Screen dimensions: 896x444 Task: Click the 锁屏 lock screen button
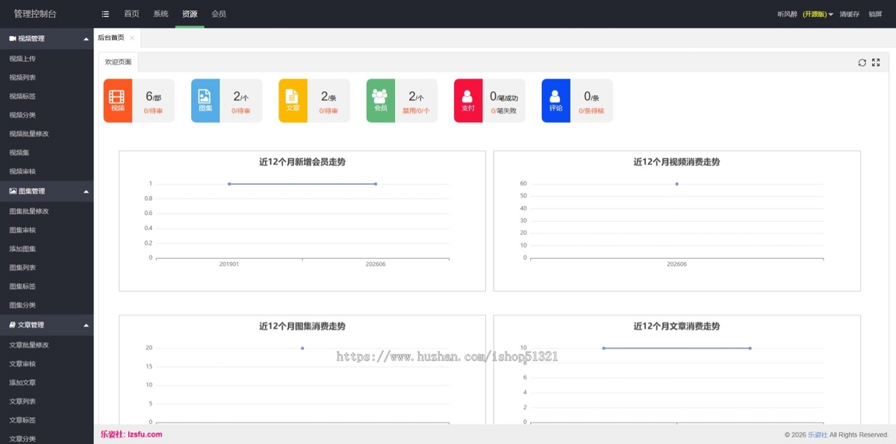click(875, 14)
